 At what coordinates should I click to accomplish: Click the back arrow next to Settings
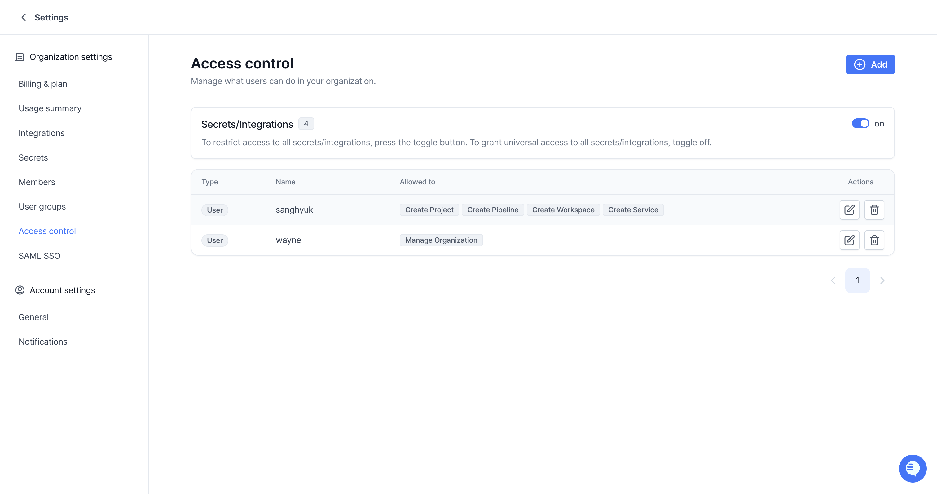pos(24,17)
